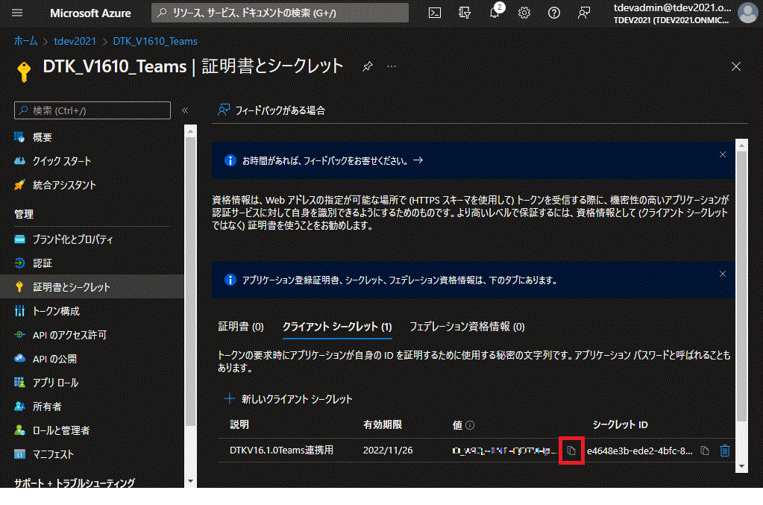763x505 pixels.
Task: Go to ホーム breadcrumb
Action: tap(25, 41)
